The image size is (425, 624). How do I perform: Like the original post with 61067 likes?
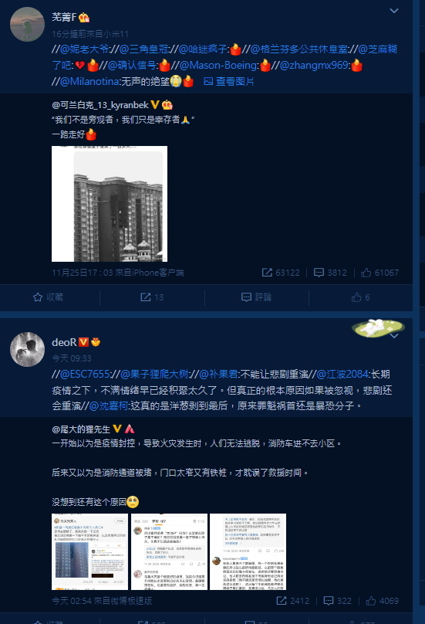[x=379, y=273]
